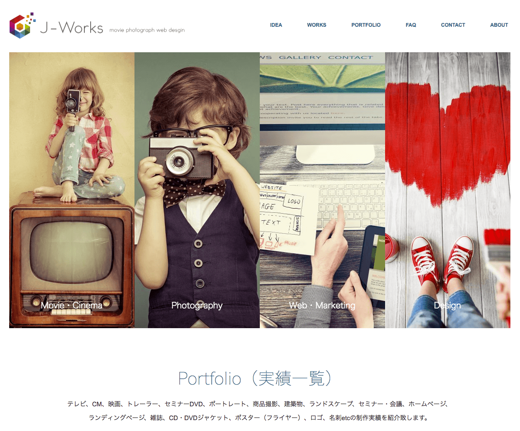Image resolution: width=520 pixels, height=431 pixels.
Task: Open the Web・Marketing category panel
Action: click(322, 167)
